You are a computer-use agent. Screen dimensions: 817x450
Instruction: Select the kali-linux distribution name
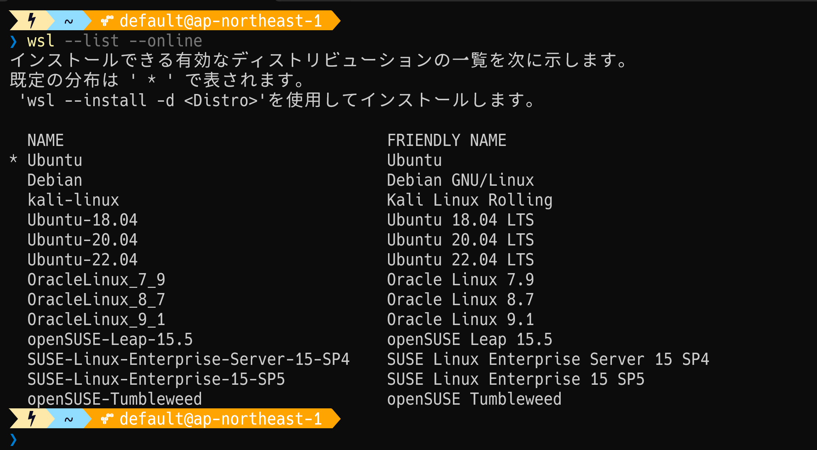[x=73, y=199]
